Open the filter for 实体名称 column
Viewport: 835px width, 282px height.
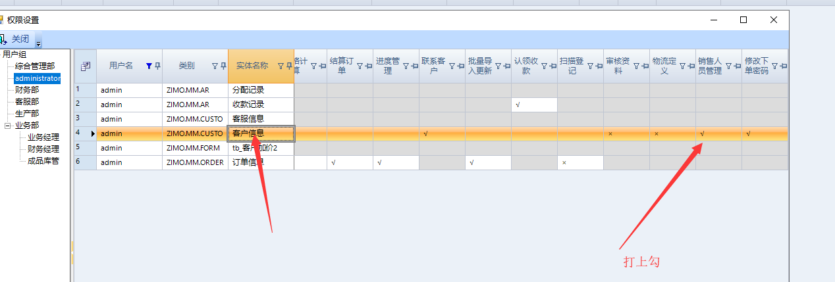(x=281, y=66)
